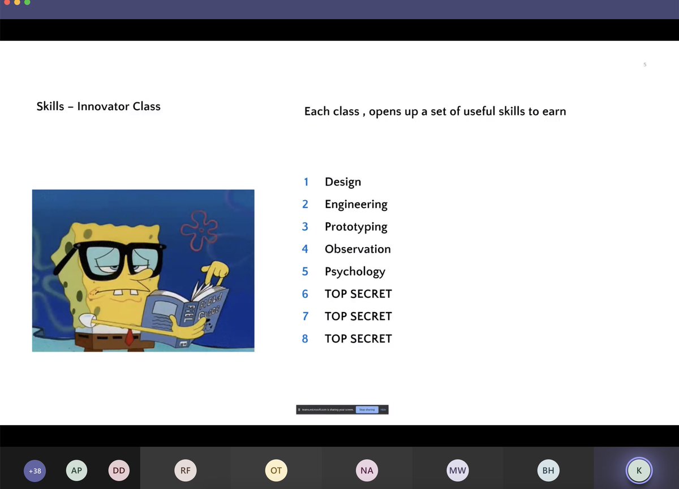The height and width of the screenshot is (489, 679).
Task: Click the "Skills – Innovator Class" slide title
Action: (98, 106)
